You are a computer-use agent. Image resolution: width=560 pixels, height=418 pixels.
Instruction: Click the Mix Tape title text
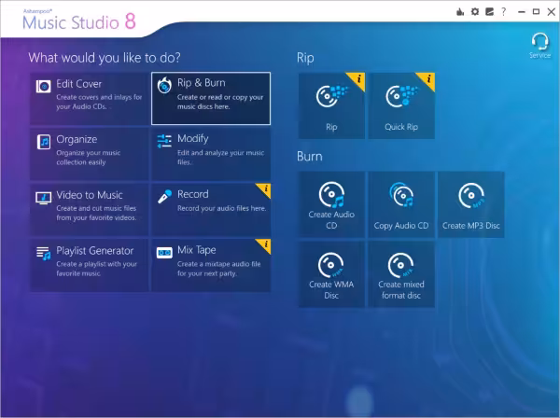[x=196, y=250]
